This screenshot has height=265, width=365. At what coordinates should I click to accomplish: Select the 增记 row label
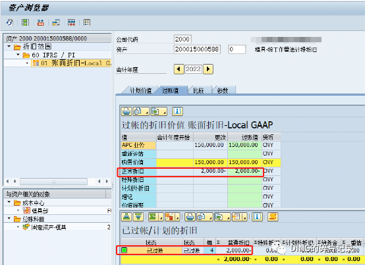click(138, 197)
